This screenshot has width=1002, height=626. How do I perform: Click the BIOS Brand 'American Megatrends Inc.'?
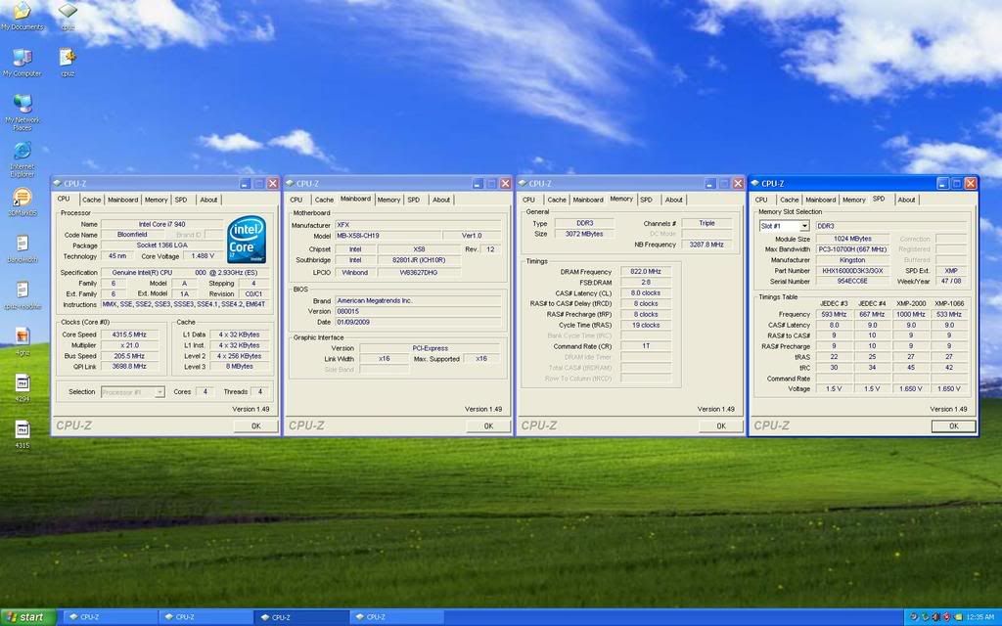click(x=417, y=301)
